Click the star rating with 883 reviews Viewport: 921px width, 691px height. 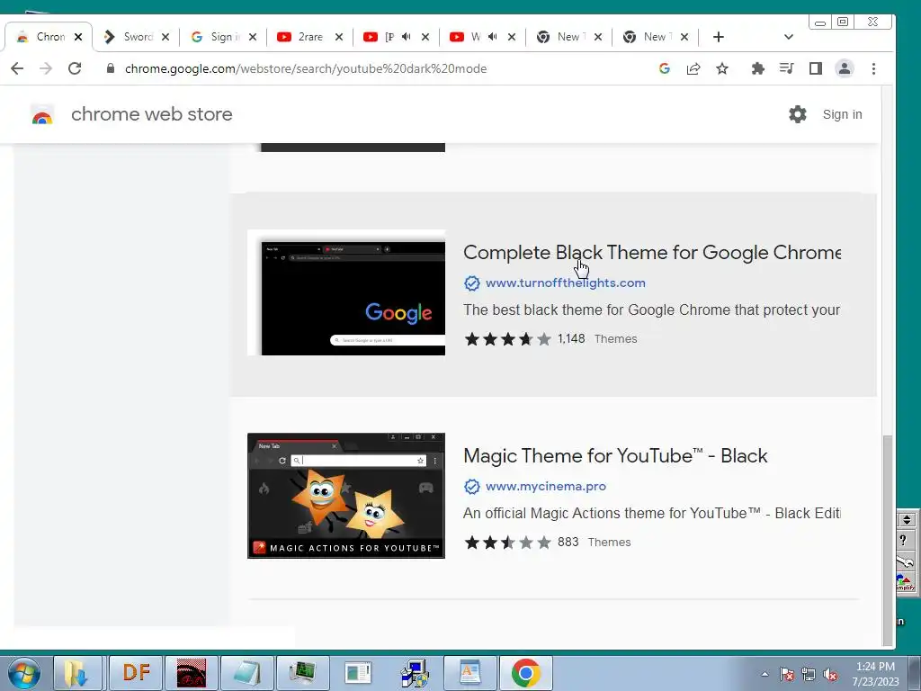[x=507, y=543]
